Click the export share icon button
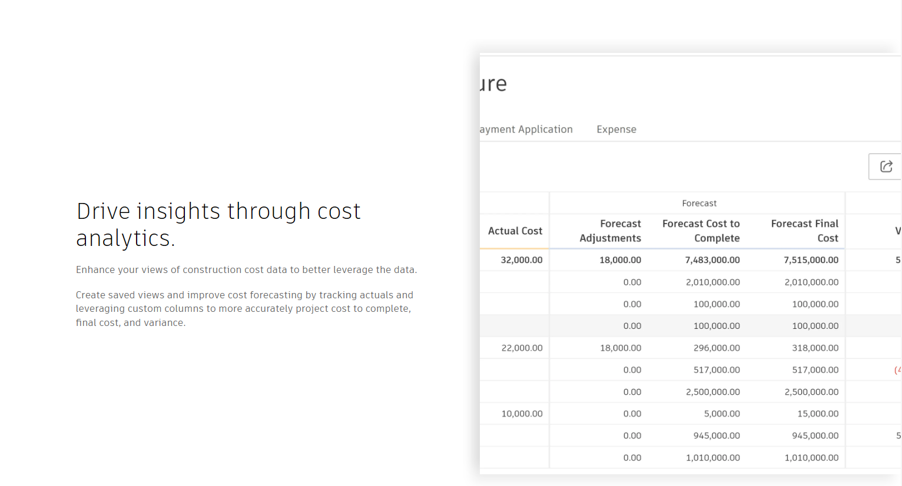The image size is (902, 486). 886,167
